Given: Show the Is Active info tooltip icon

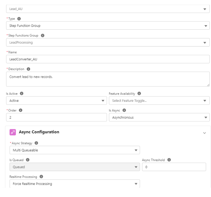Looking at the screenshot, I should click(22, 93).
